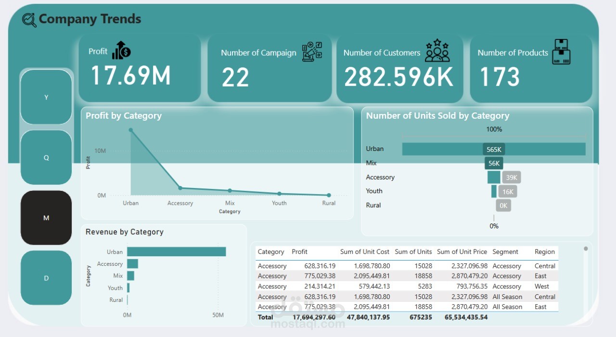The height and width of the screenshot is (337, 616).
Task: Click the Urban funnel bar 565K
Action: [x=494, y=149]
